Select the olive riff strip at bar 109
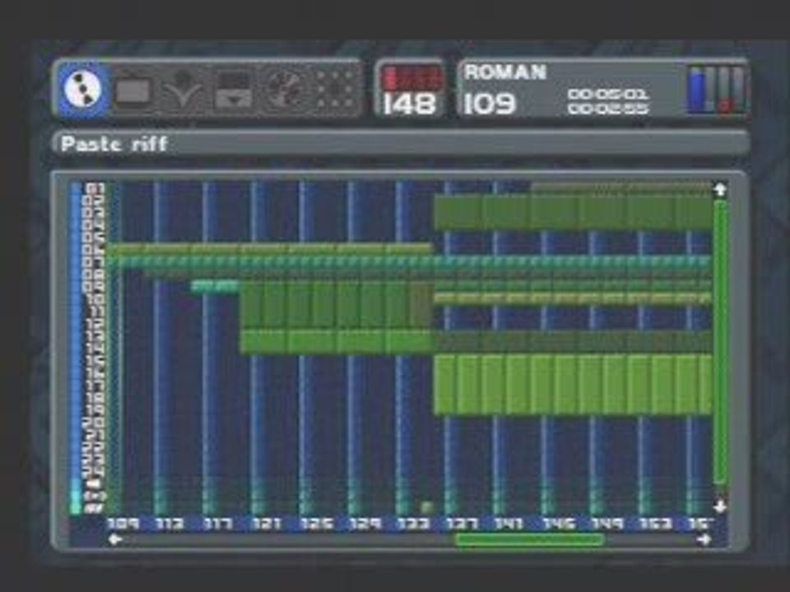Image resolution: width=790 pixels, height=592 pixels. point(270,248)
